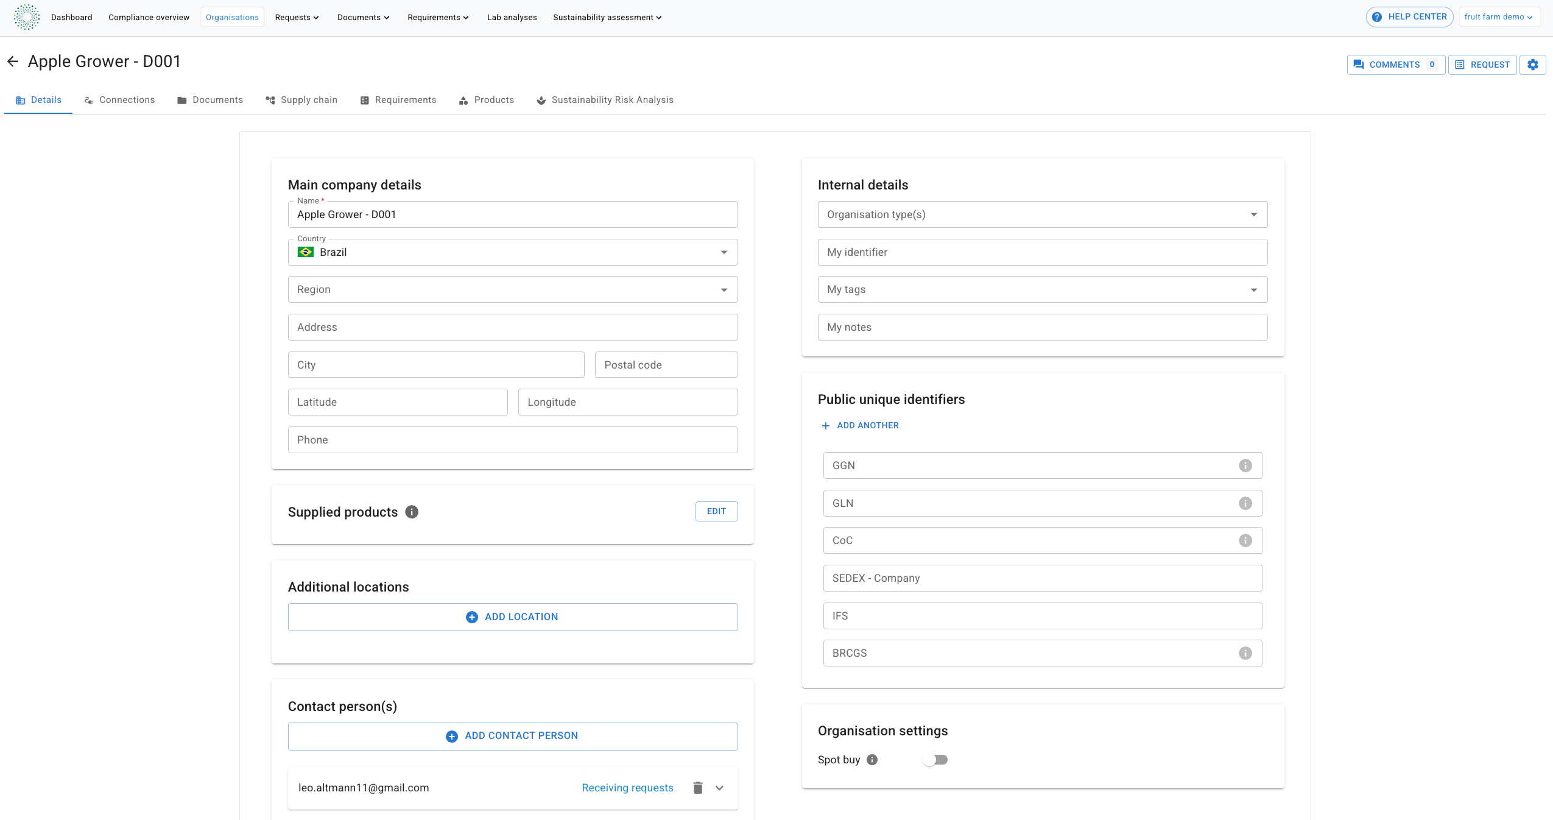The image size is (1553, 820).
Task: Open the Sustainability Risk Analysis tab
Action: click(605, 100)
